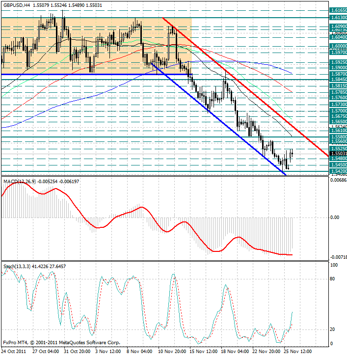
Task: Click the 31 Oct 20:00 time label
Action: coord(77,352)
